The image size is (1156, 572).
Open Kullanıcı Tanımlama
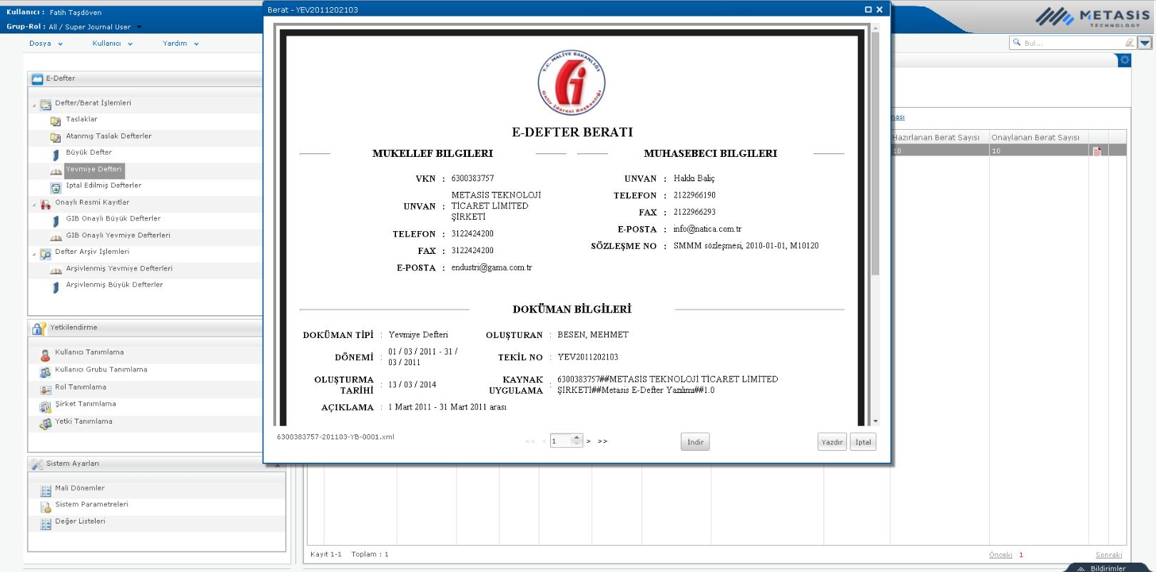click(x=89, y=352)
